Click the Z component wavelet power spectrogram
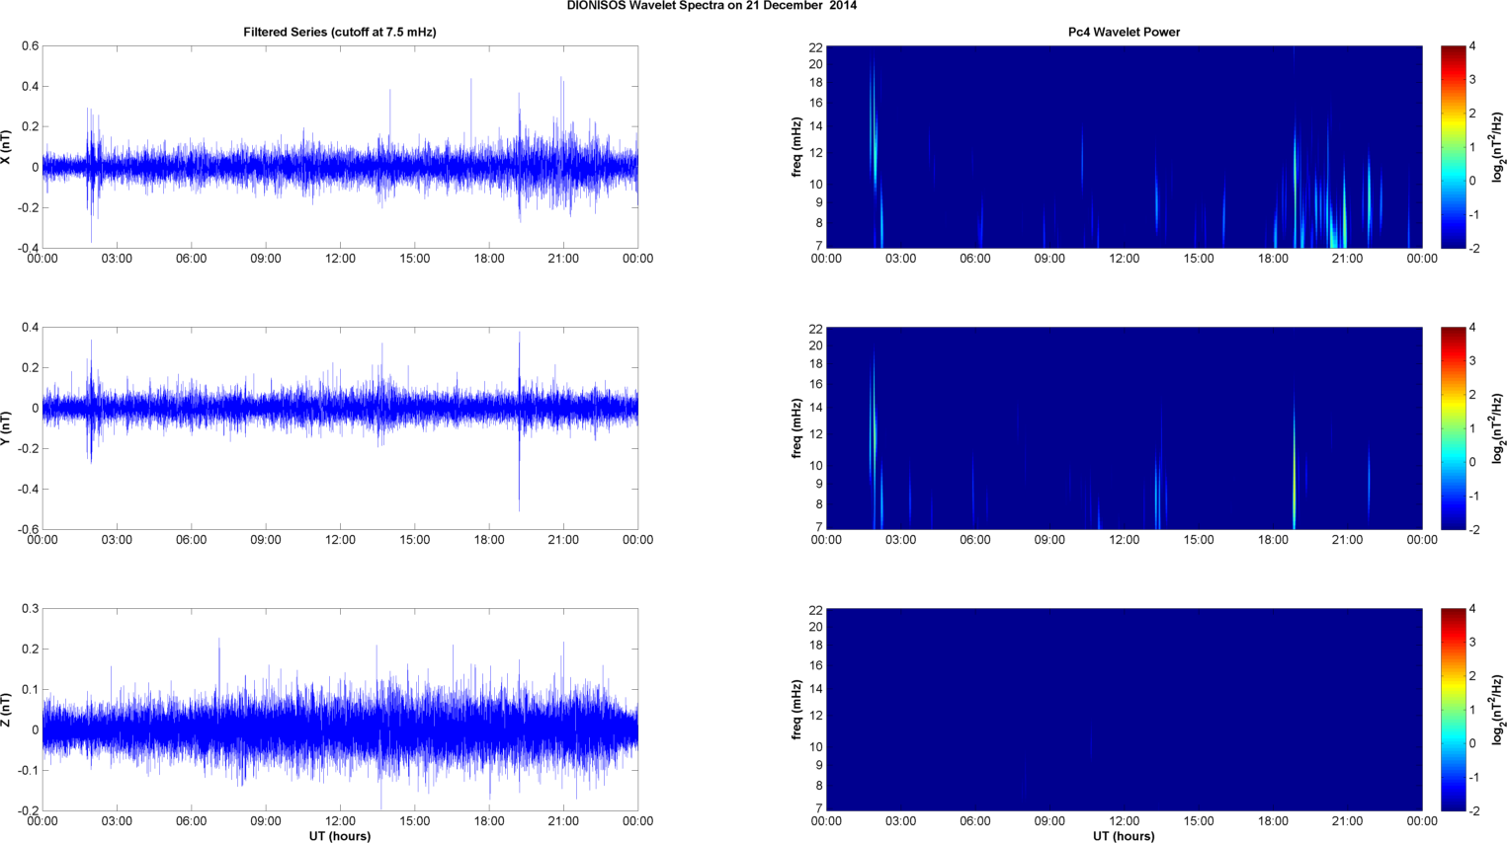 coord(1124,709)
